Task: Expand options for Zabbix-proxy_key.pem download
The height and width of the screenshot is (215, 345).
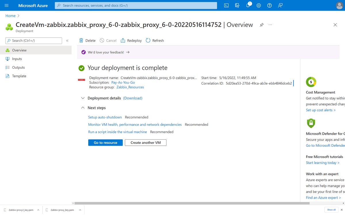Action: coord(80,210)
